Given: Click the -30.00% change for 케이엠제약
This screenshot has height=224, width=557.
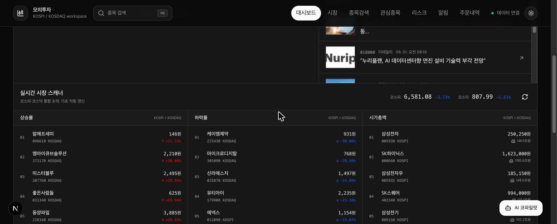Looking at the screenshot, I should 346,141.
